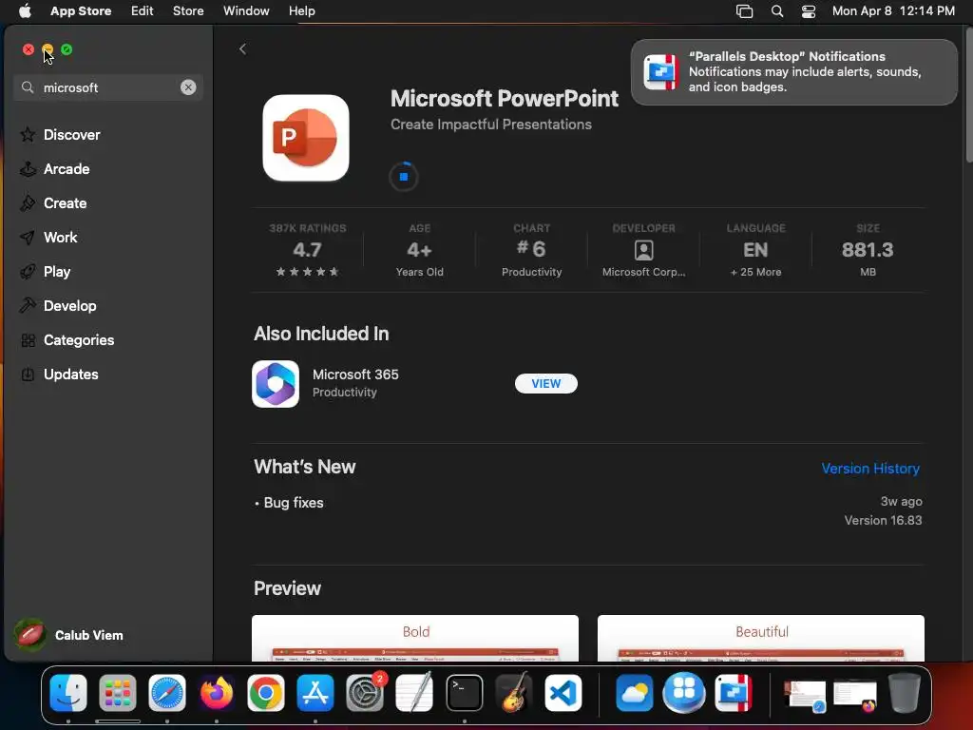Launch Visual Studio Code from the Dock

click(563, 693)
